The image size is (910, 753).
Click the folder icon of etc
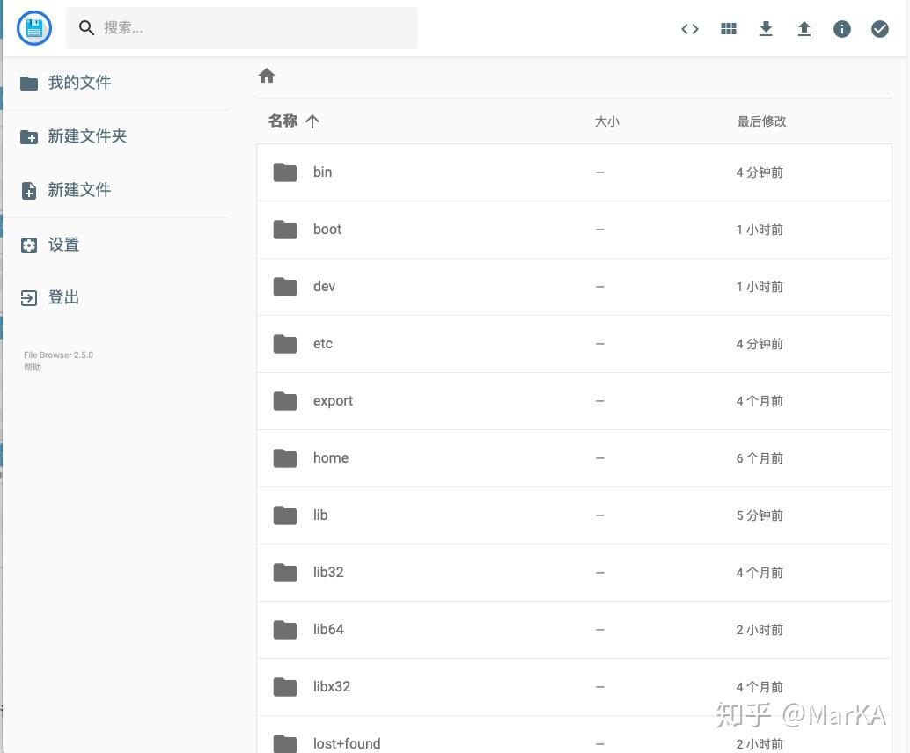pyautogui.click(x=285, y=343)
